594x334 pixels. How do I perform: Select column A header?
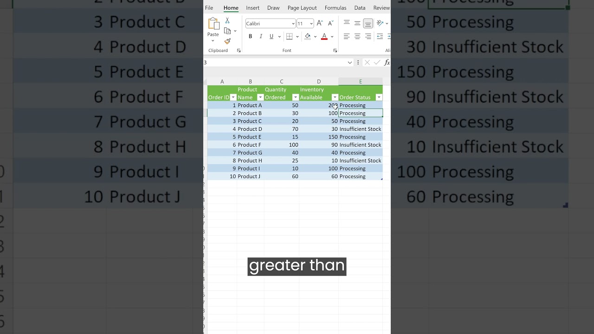pos(222,82)
